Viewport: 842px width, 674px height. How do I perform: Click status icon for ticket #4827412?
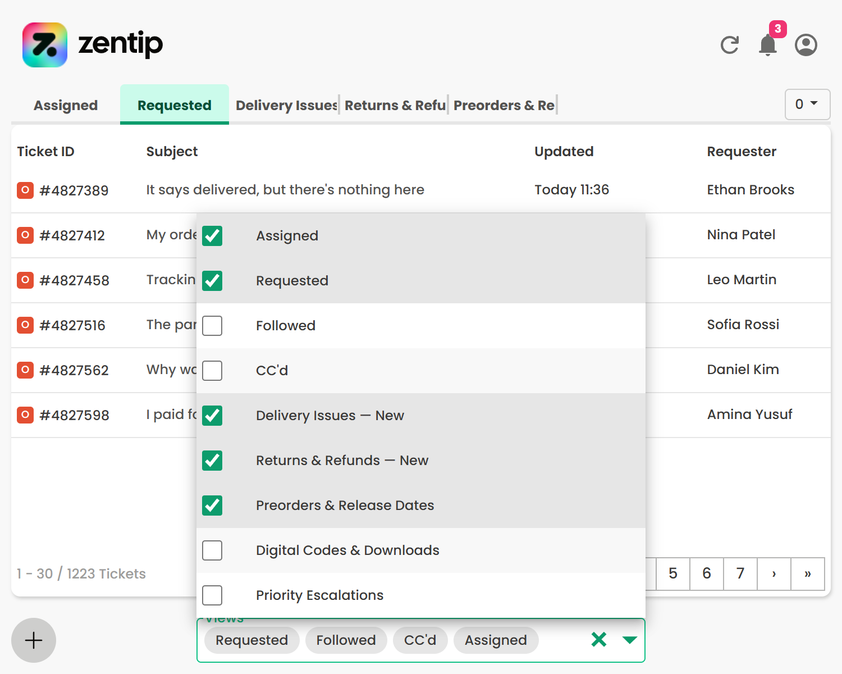25,235
